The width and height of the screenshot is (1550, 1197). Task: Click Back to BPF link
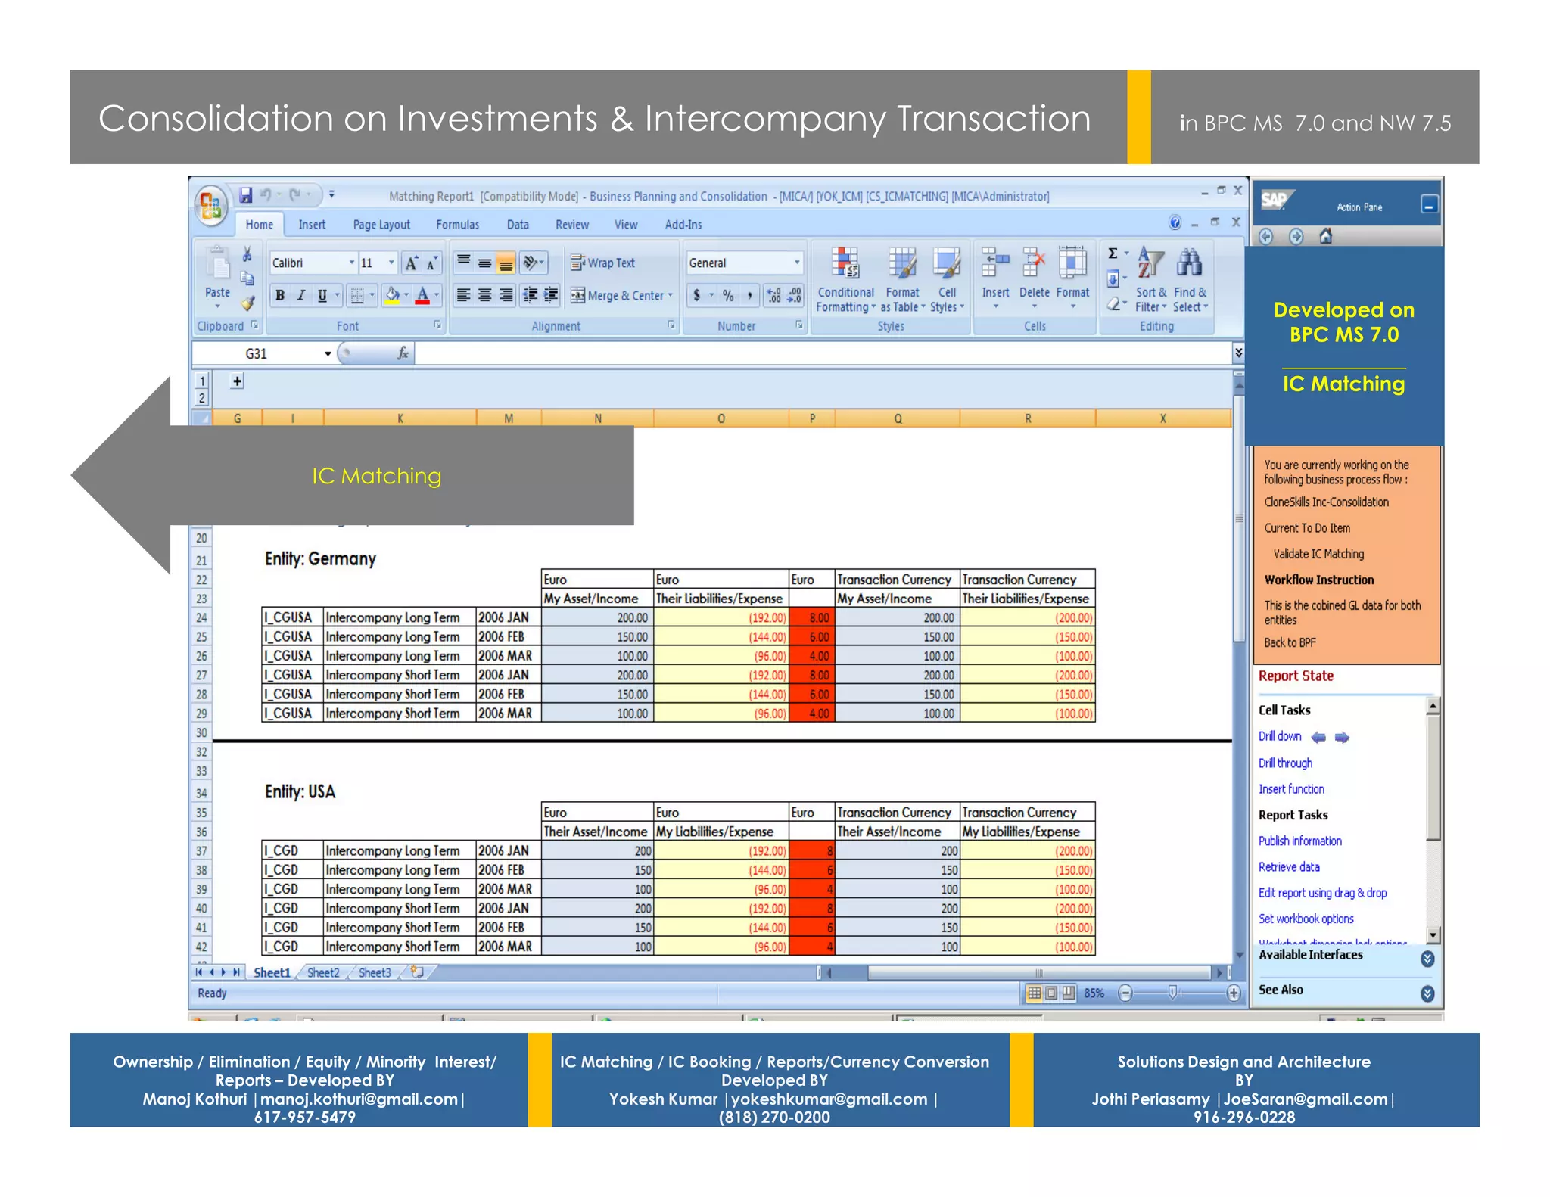click(1290, 642)
